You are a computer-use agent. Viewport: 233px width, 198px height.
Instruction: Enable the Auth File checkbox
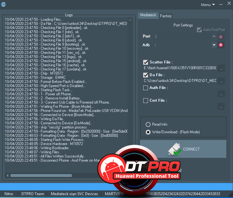click(x=145, y=88)
